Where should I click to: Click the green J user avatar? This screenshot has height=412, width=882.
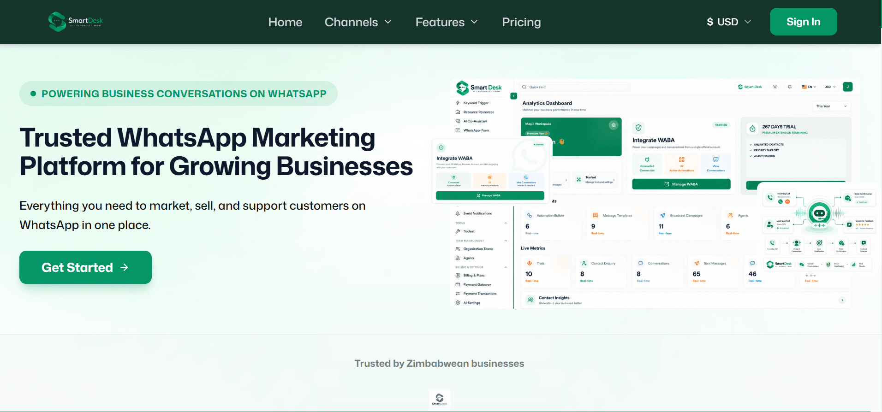coord(847,87)
